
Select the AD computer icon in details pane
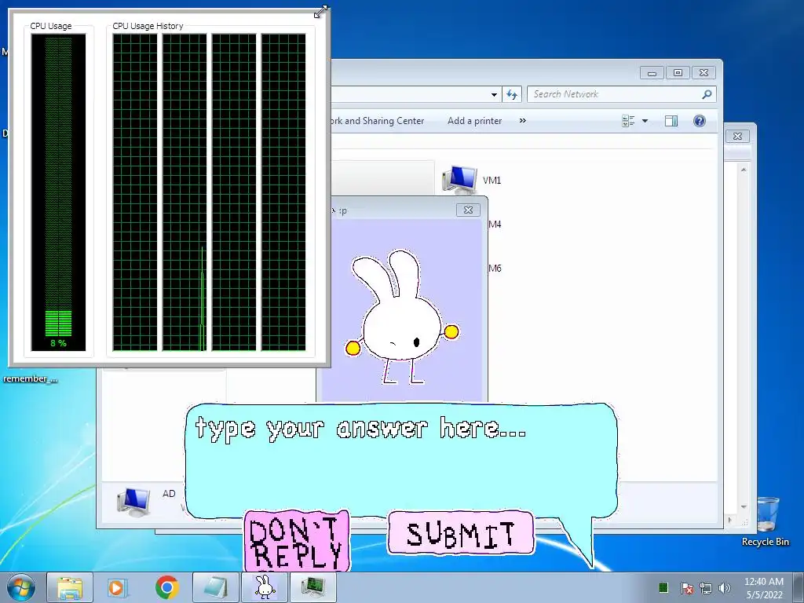(133, 502)
